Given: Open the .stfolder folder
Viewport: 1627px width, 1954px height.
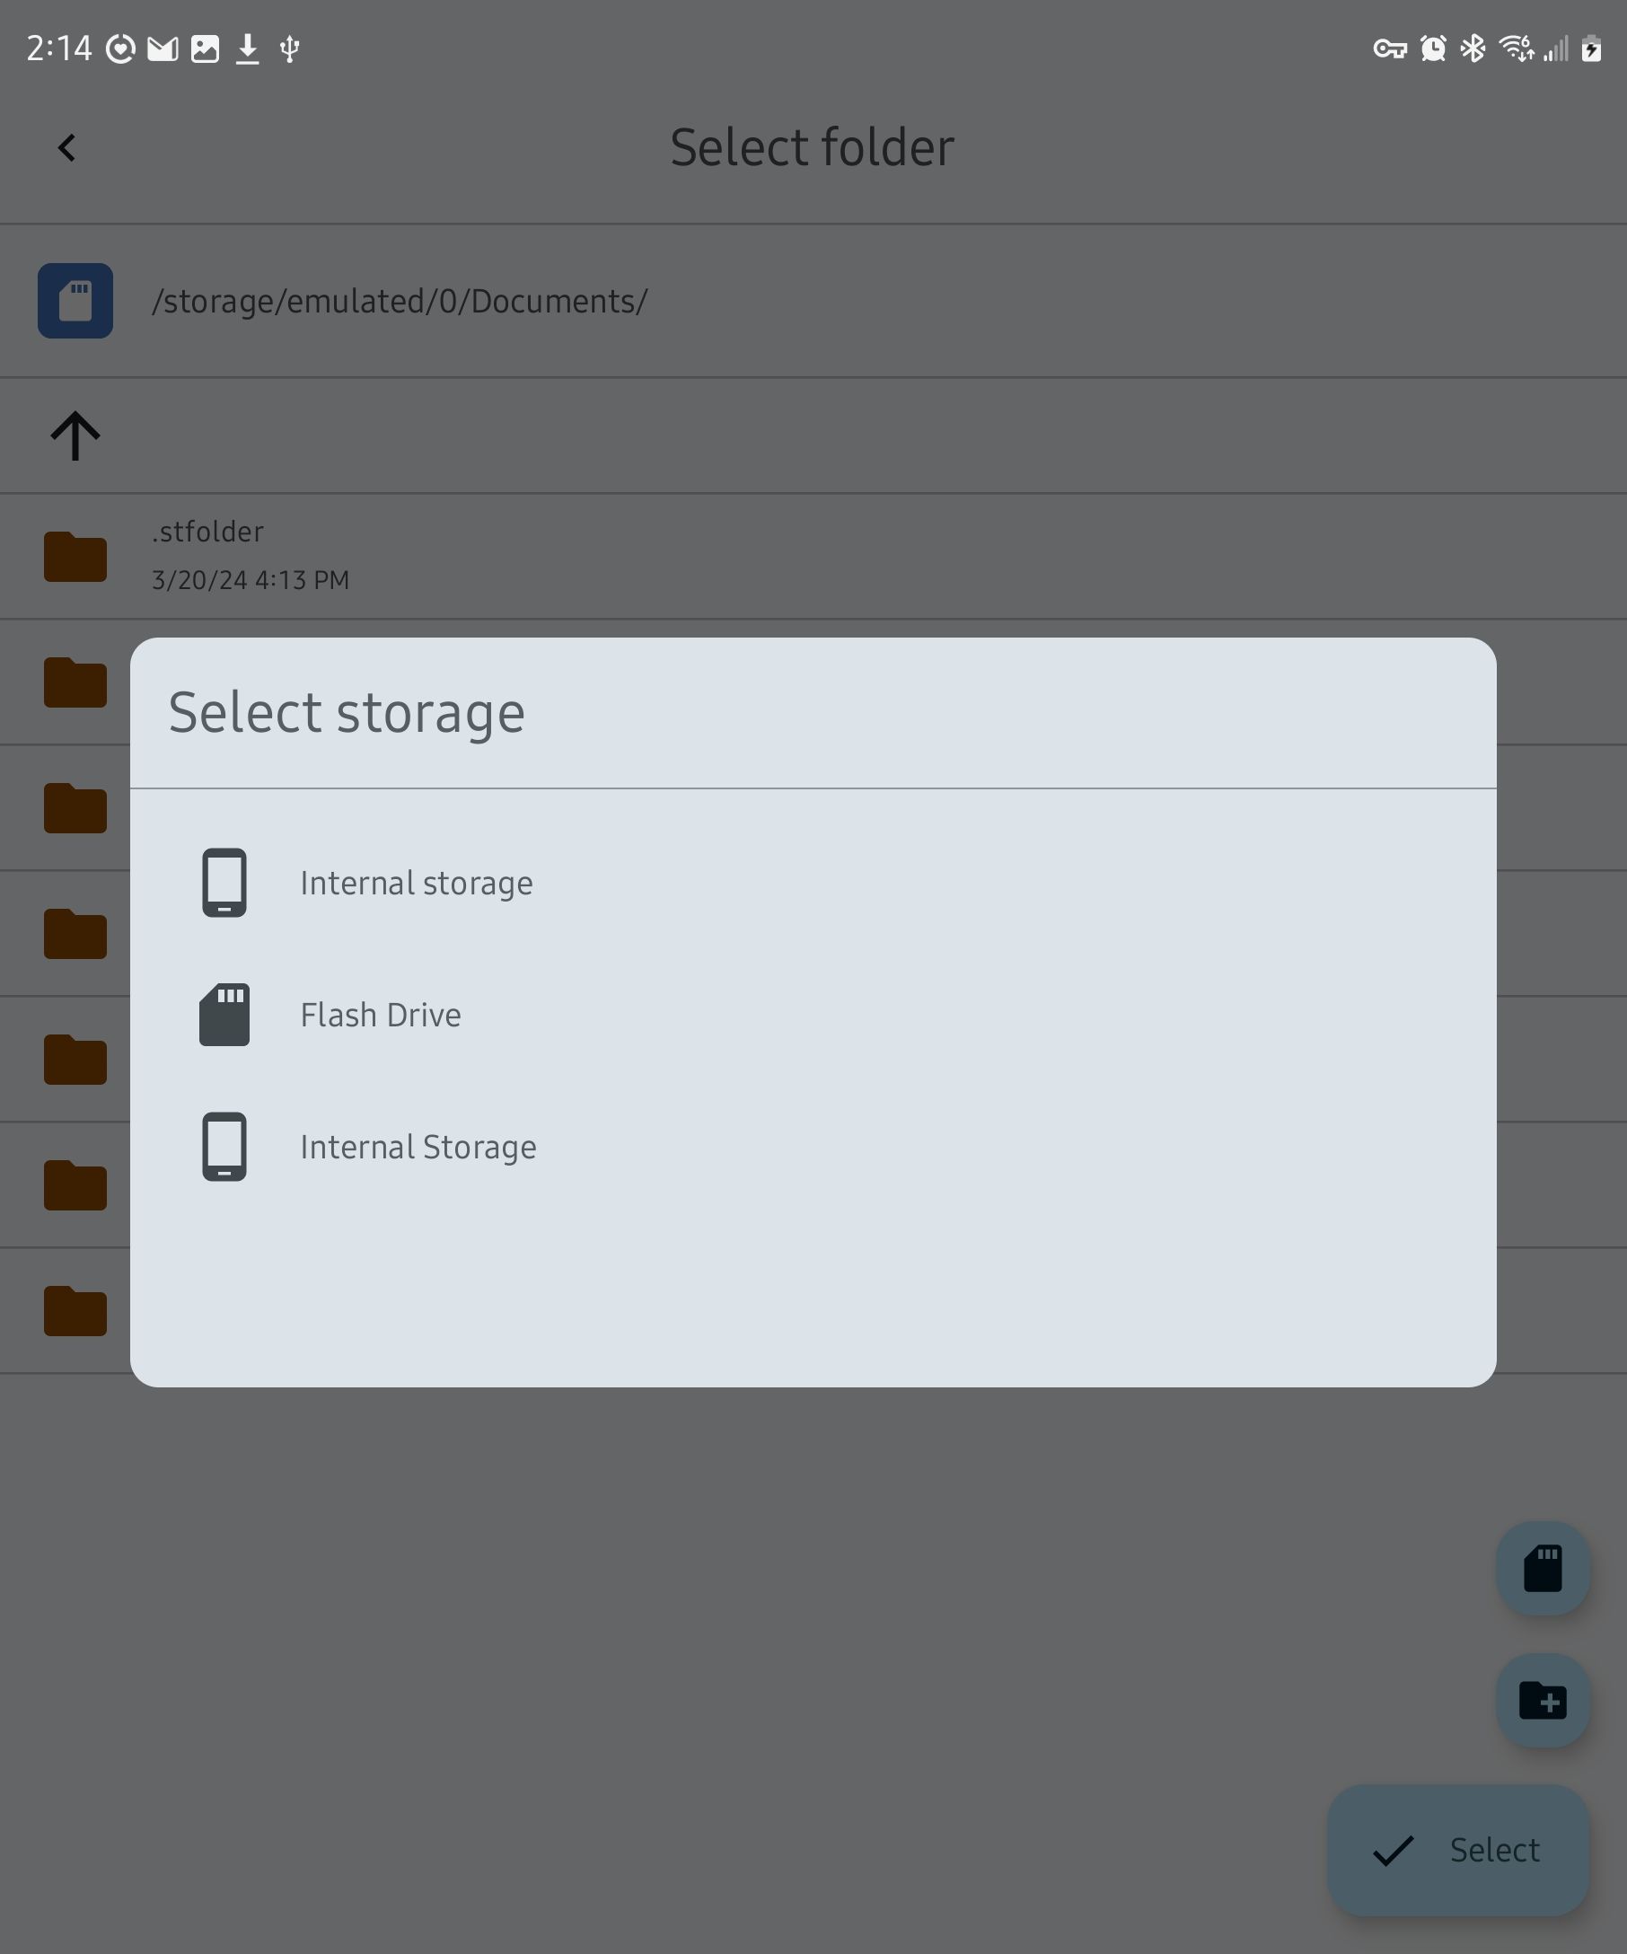Looking at the screenshot, I should click(813, 557).
